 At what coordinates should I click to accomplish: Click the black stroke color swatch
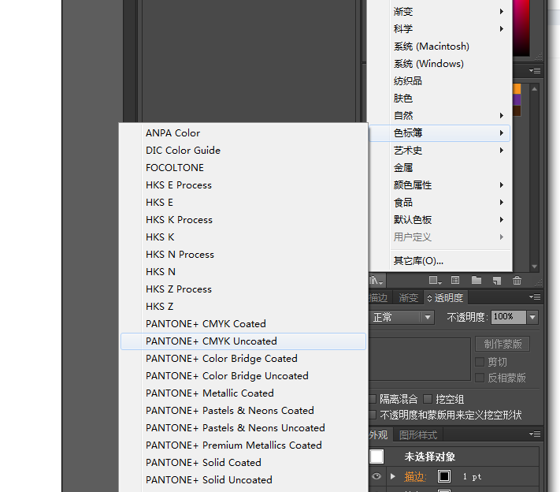(x=444, y=476)
